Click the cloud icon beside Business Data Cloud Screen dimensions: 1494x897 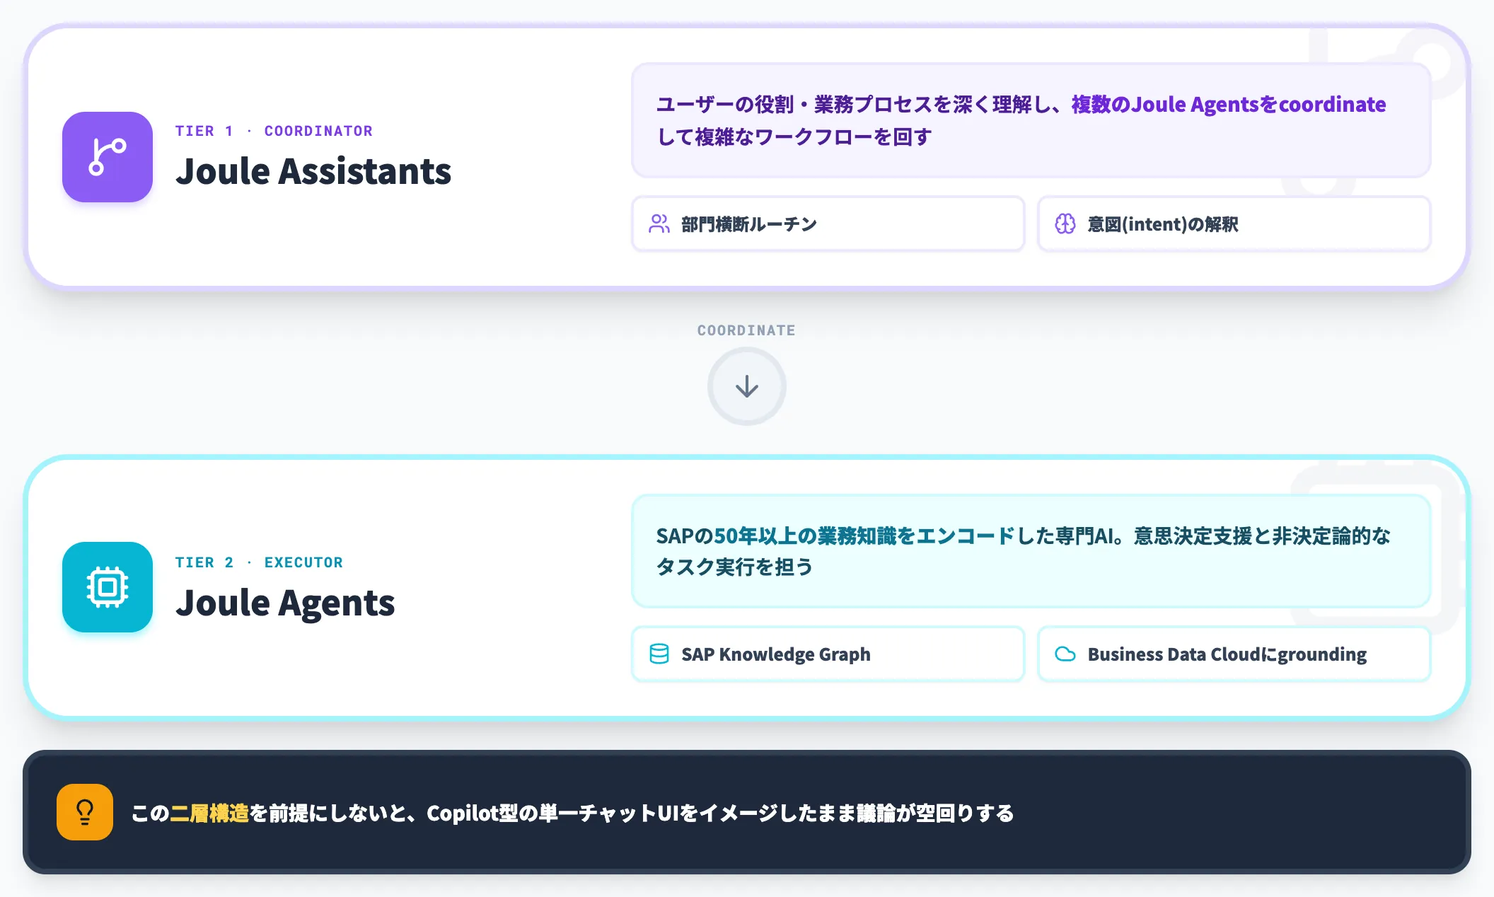tap(1065, 654)
